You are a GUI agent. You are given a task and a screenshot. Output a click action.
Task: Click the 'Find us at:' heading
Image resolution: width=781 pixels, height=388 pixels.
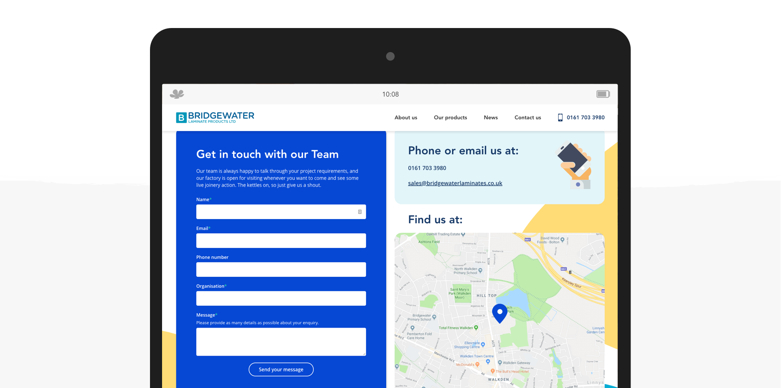(435, 219)
